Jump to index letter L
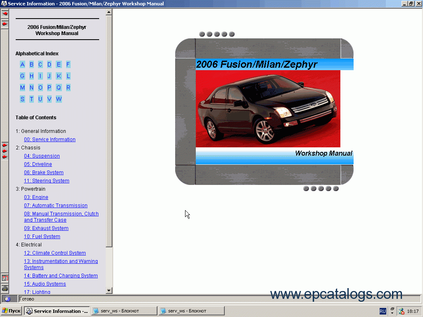Screen dimensions: 423x317 click(x=68, y=76)
